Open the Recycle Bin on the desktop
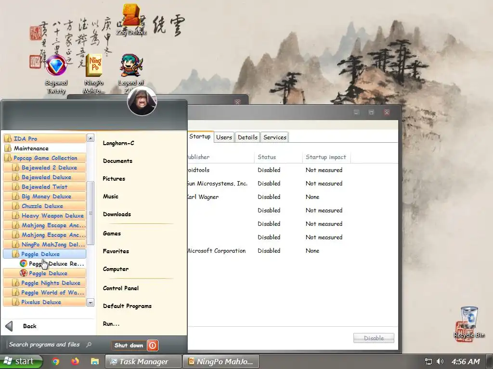 point(469,322)
